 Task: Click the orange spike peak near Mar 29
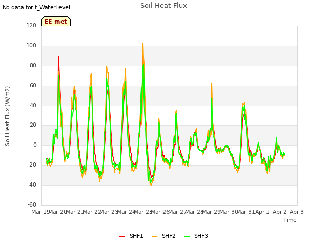pyautogui.click(x=212, y=83)
